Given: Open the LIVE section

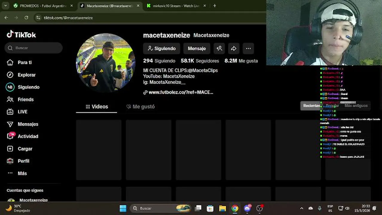Looking at the screenshot, I should (22, 112).
